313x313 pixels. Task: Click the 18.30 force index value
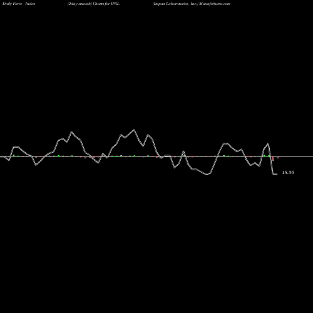[288, 173]
